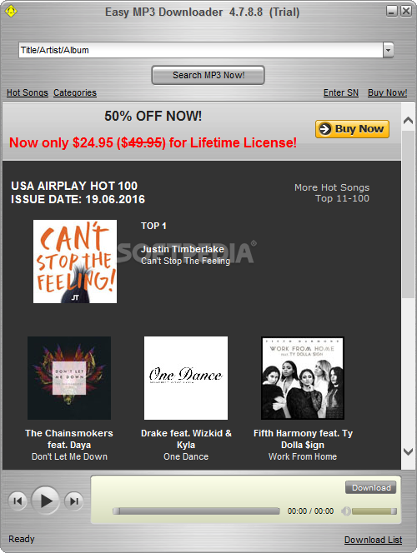Skip to previous track
Viewport: 417px width, 553px height.
tap(18, 501)
